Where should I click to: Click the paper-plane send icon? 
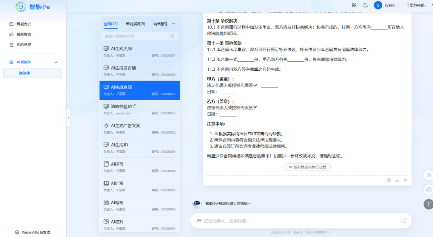click(404, 221)
